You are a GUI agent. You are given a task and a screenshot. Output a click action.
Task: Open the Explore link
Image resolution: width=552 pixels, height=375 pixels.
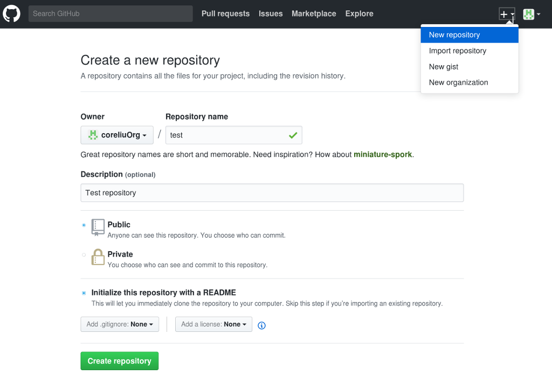[x=360, y=13]
